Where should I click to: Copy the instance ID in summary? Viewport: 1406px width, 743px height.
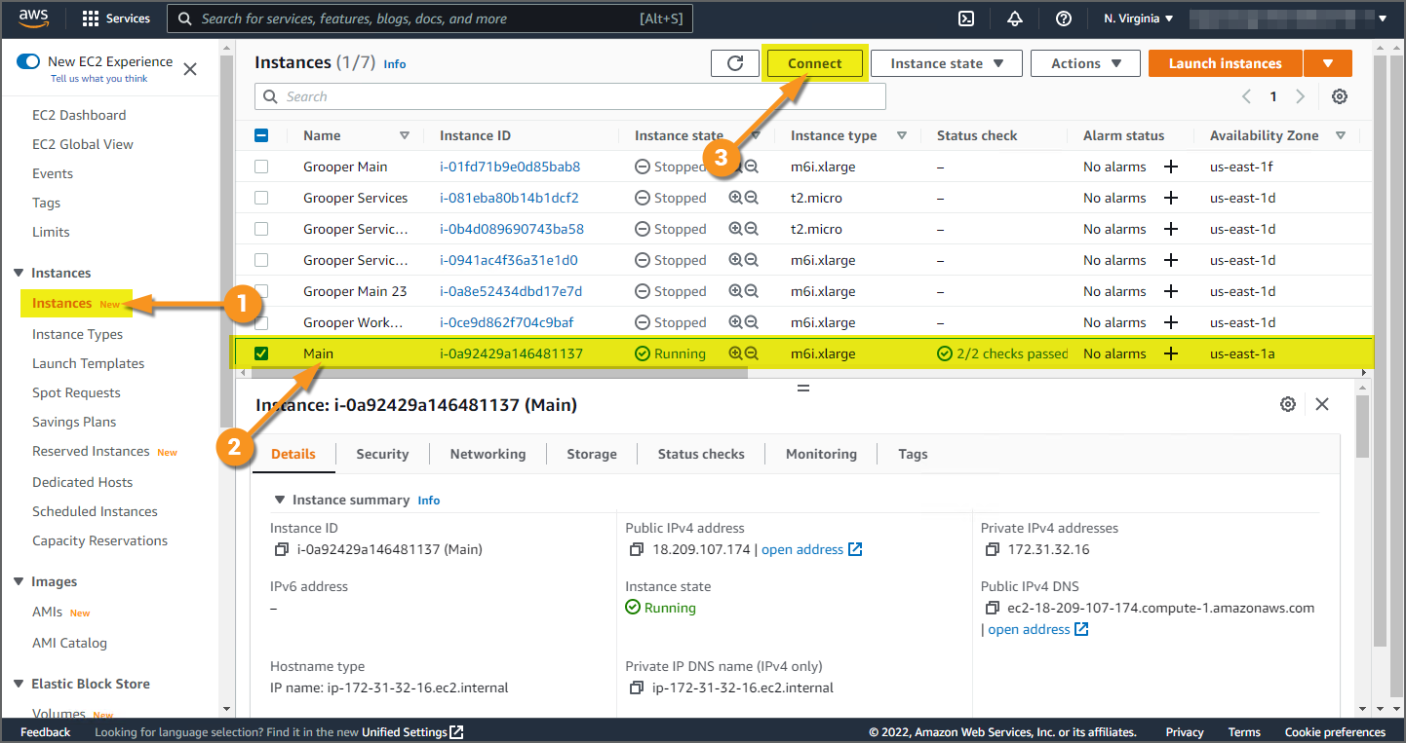tap(284, 549)
